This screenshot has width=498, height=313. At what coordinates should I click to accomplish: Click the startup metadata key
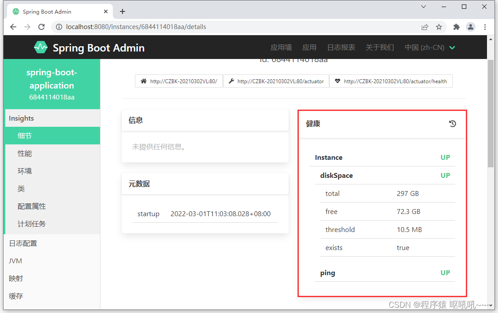point(149,214)
